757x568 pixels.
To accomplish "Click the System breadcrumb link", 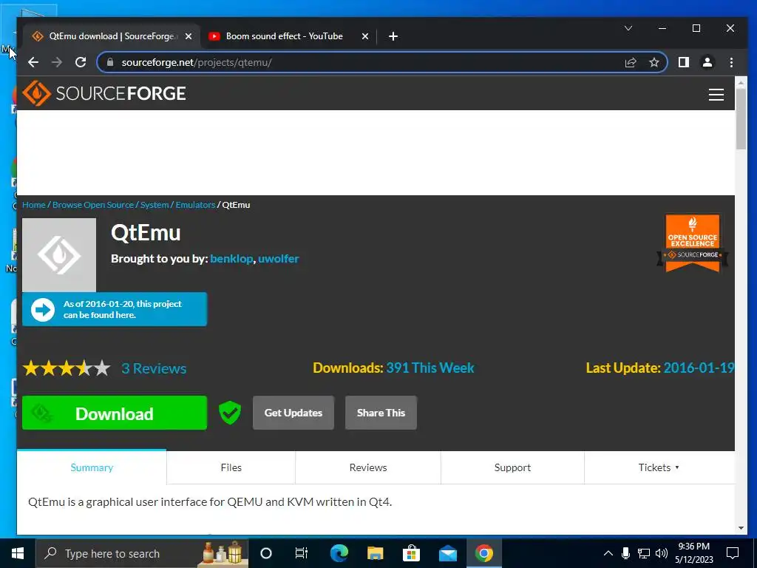I will coord(155,205).
